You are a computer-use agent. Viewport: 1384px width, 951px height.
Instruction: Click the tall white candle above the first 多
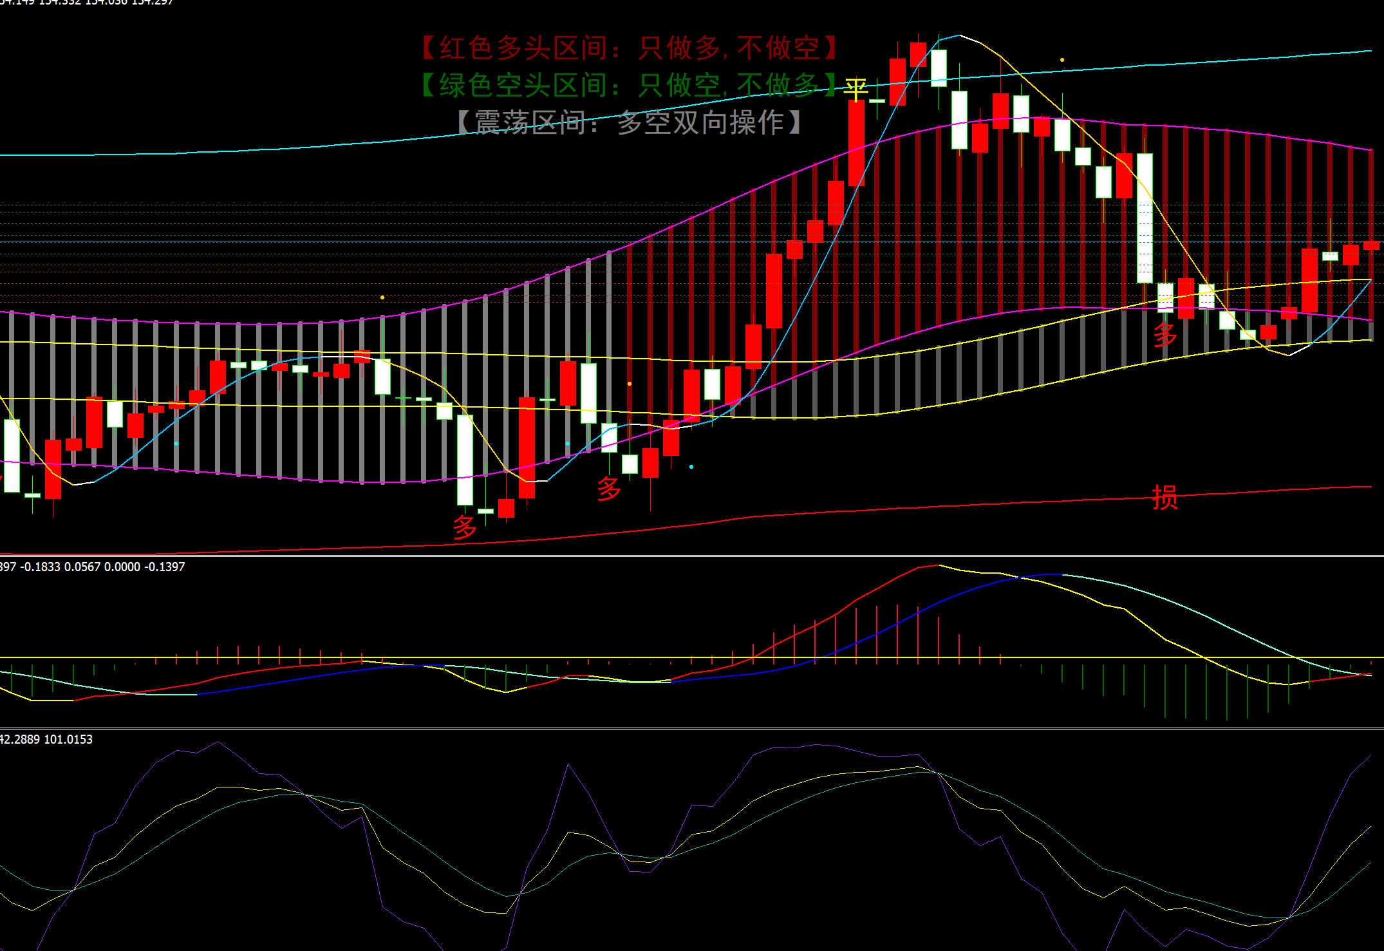pyautogui.click(x=465, y=459)
